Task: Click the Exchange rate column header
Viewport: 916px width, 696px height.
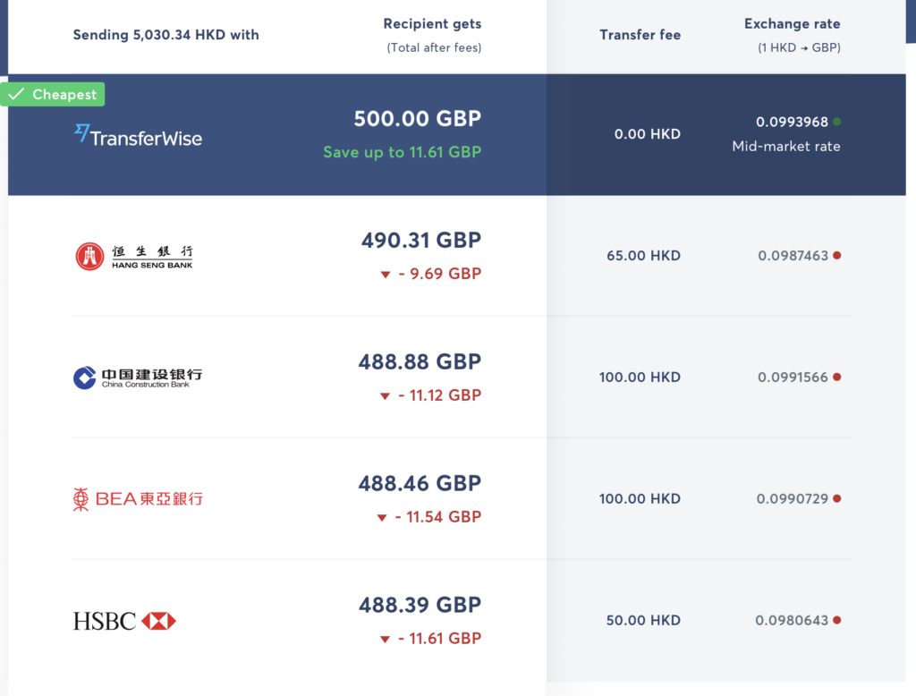Action: click(x=793, y=24)
